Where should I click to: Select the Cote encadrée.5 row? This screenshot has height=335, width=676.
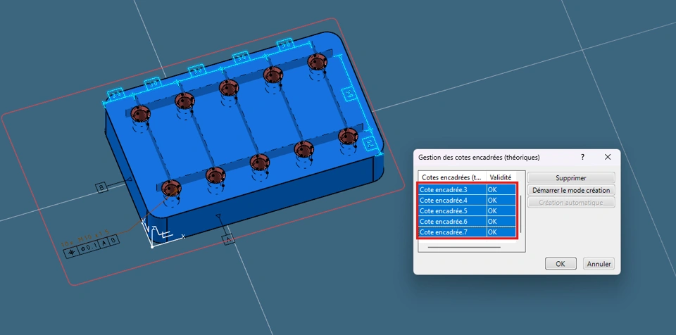pyautogui.click(x=467, y=211)
